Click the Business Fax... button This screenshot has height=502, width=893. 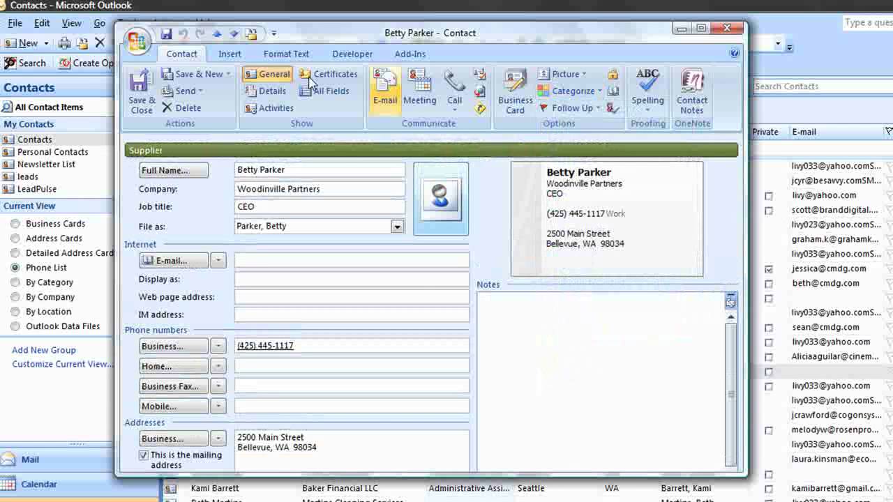(x=174, y=386)
